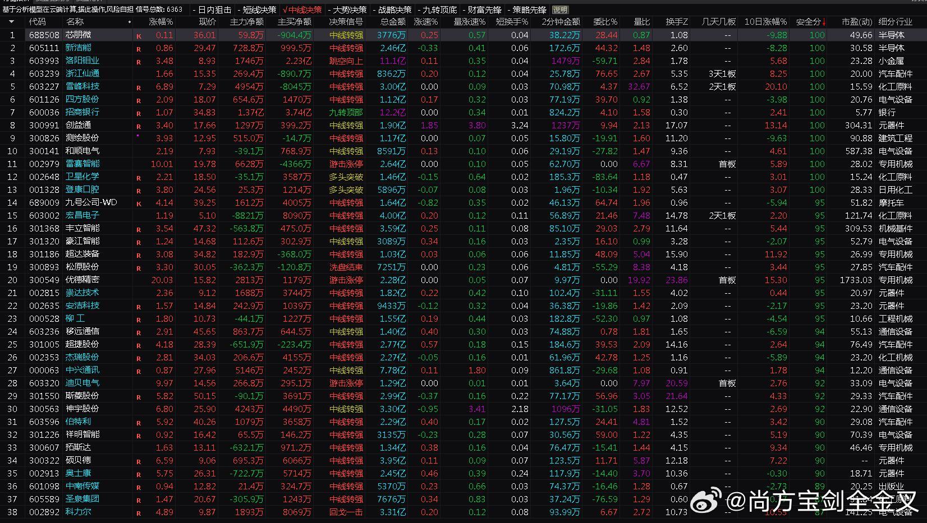Click the 游击涨停 signal for 雷赛智能

coord(346,164)
